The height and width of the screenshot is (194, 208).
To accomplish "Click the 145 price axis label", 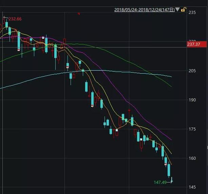I will 192,187.
